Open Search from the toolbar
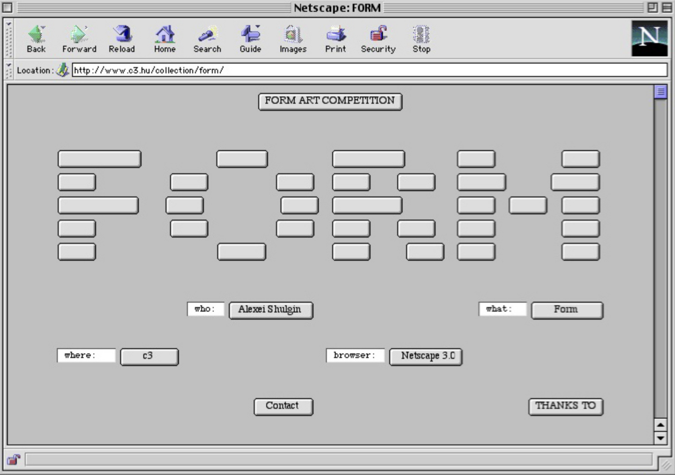Viewport: 675px width, 475px height. [x=207, y=39]
